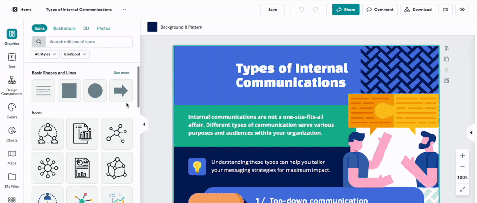Screen dimensions: 477x203
Task: Open the dark navy background color swatch
Action: click(153, 27)
